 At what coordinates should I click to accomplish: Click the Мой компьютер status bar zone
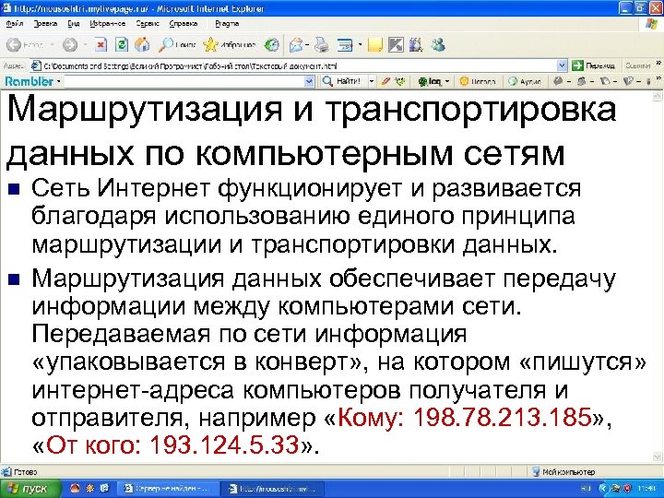[x=563, y=471]
